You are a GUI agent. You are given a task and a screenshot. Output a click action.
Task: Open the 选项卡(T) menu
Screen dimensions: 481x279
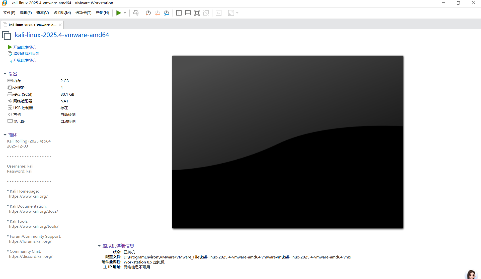(x=84, y=13)
